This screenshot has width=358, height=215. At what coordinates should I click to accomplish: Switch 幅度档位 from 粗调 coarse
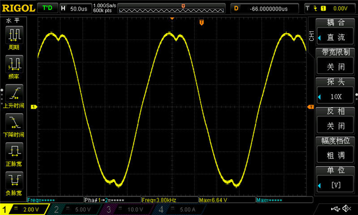(x=335, y=155)
